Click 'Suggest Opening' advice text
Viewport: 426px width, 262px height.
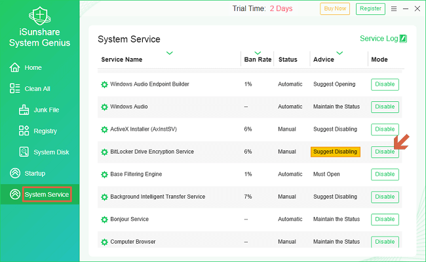(x=334, y=84)
